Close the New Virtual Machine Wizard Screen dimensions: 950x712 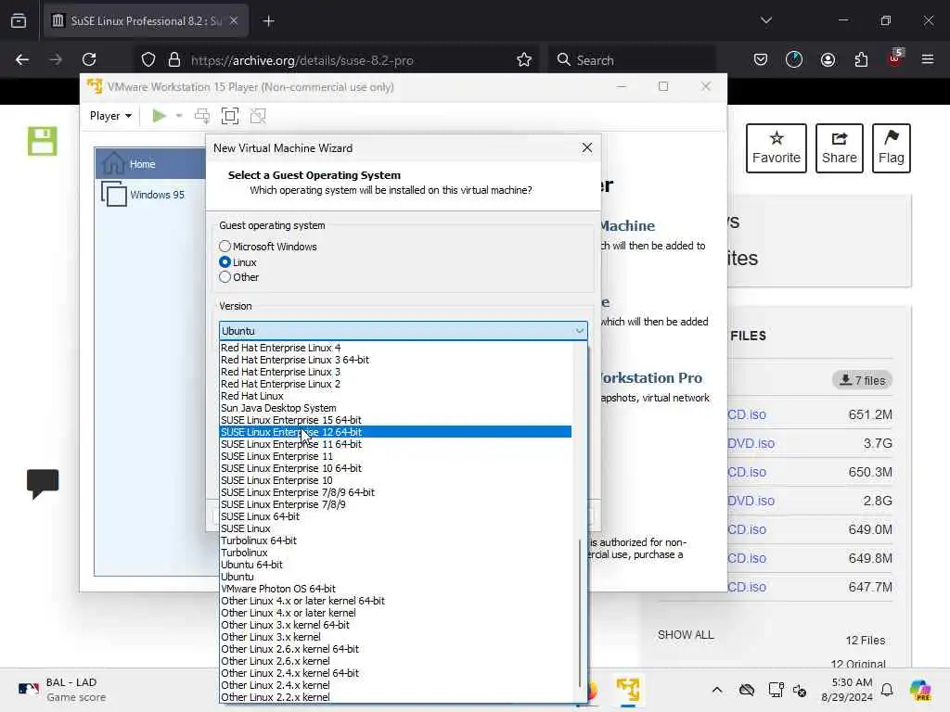[x=586, y=147]
